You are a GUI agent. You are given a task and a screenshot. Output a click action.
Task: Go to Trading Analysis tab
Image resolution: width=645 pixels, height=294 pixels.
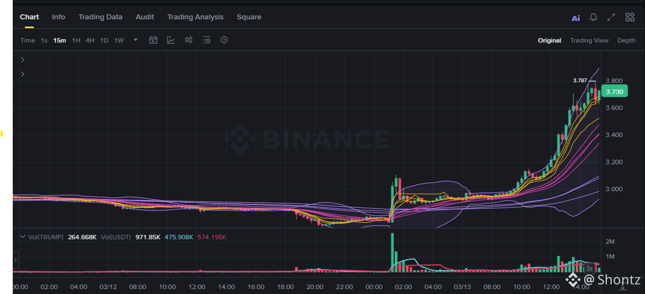(x=195, y=17)
